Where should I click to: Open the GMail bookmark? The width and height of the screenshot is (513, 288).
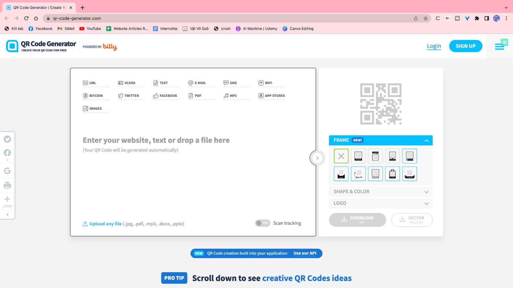pos(66,28)
